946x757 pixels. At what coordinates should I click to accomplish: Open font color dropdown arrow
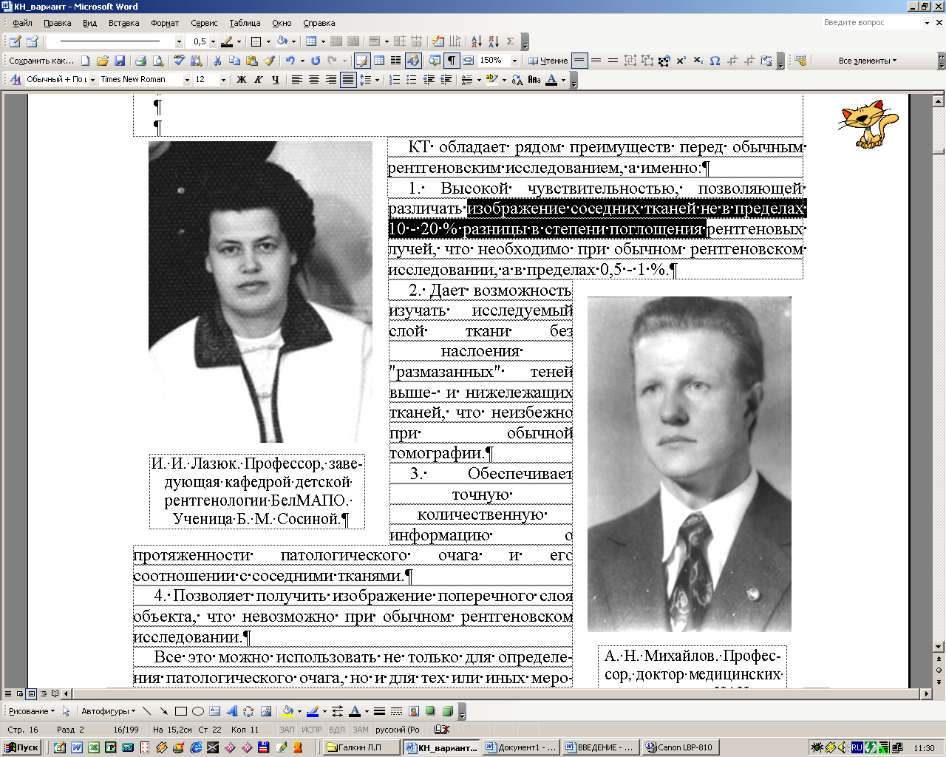point(563,80)
